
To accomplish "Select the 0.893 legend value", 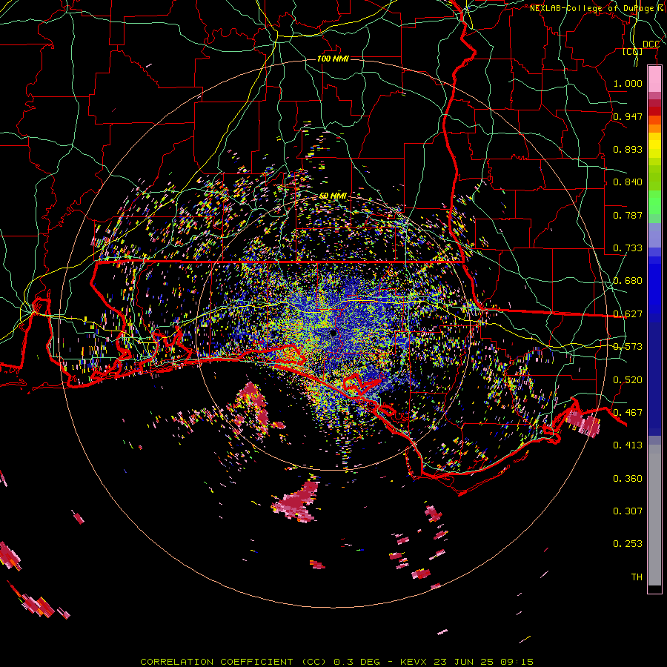I will [x=628, y=149].
